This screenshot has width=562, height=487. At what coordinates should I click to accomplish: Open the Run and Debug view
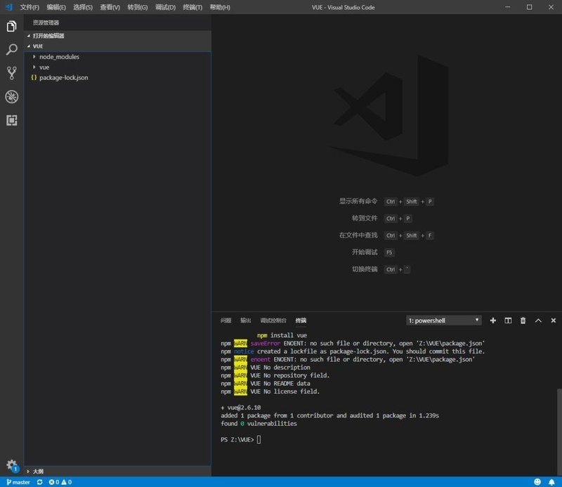(x=11, y=96)
